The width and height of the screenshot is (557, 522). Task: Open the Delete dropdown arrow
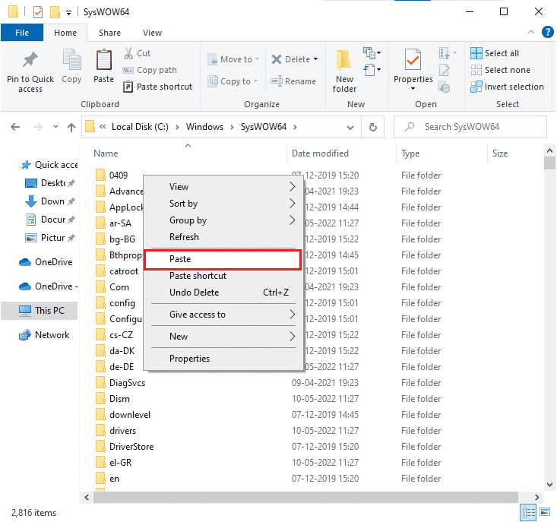(315, 59)
